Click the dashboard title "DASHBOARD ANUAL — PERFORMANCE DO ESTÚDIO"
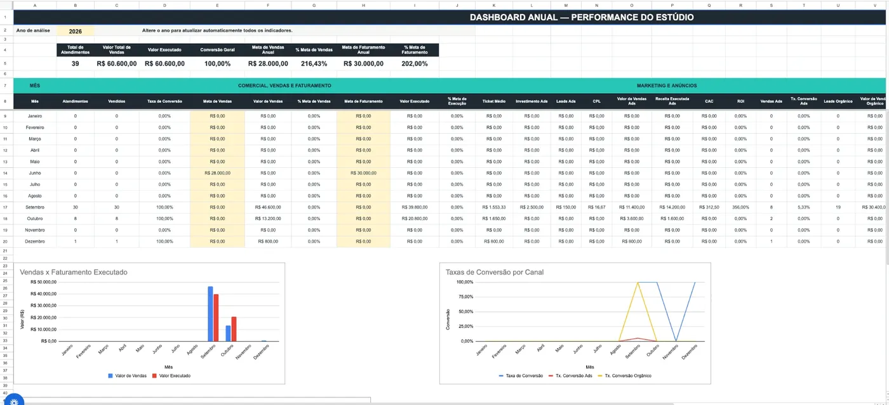This screenshot has width=889, height=405. point(582,17)
